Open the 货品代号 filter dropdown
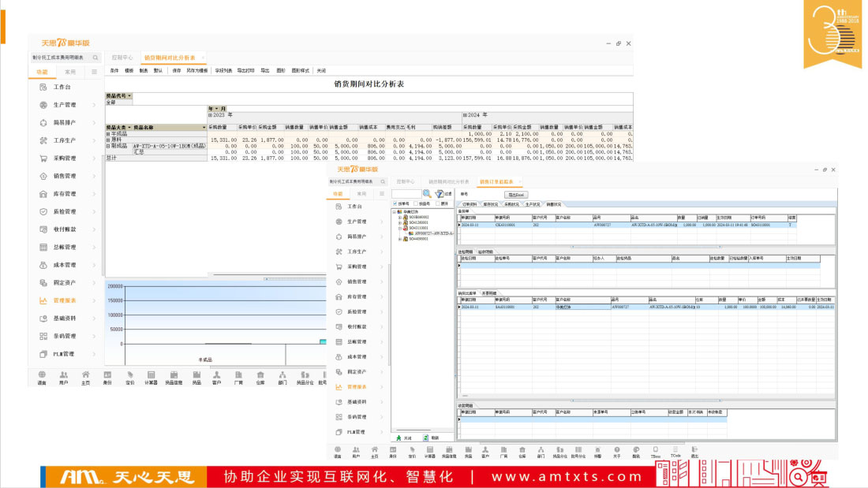The width and height of the screenshot is (868, 488). (x=129, y=96)
